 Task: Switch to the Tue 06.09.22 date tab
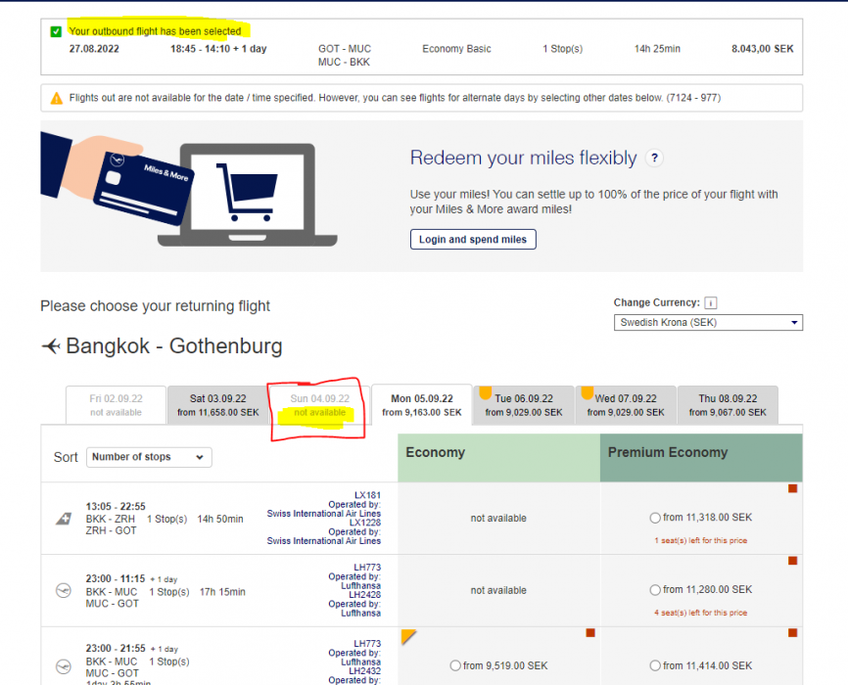525,405
